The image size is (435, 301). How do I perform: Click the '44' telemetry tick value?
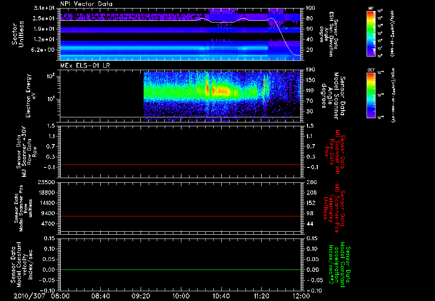[310, 224]
